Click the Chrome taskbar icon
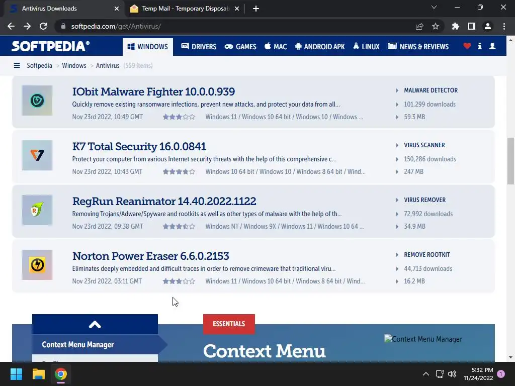Viewport: 515px width, 386px height. (x=61, y=374)
